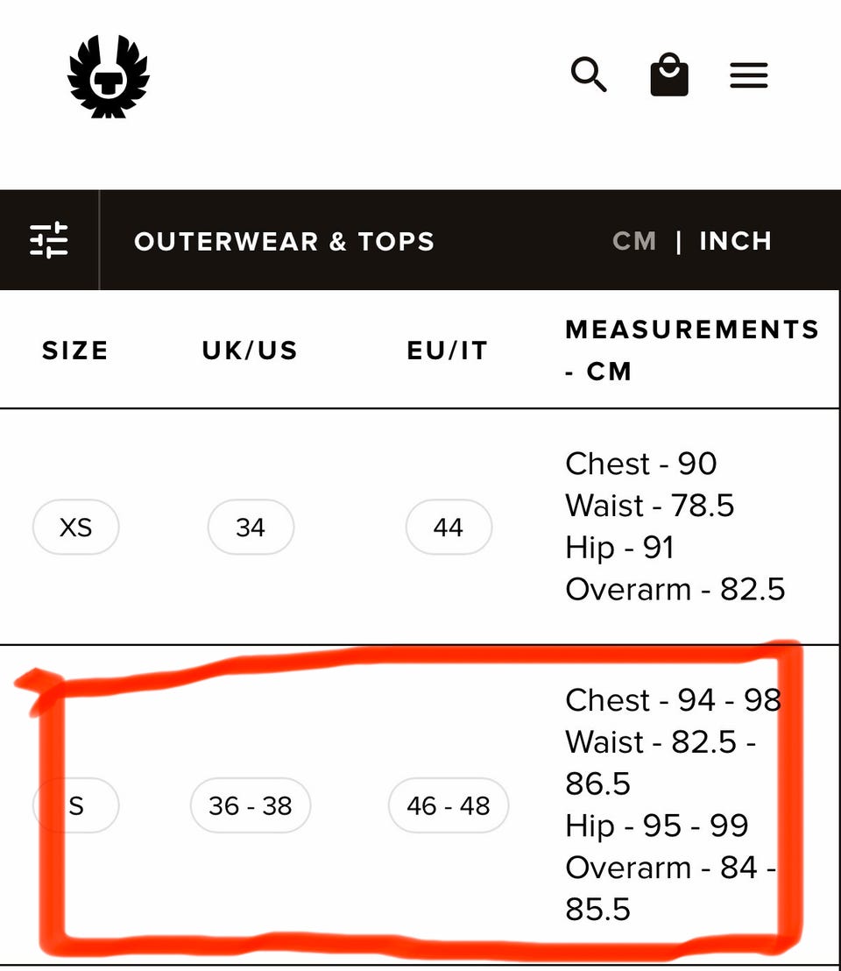Image resolution: width=841 pixels, height=971 pixels.
Task: Click the Chest - 90 measurement text
Action: point(641,464)
